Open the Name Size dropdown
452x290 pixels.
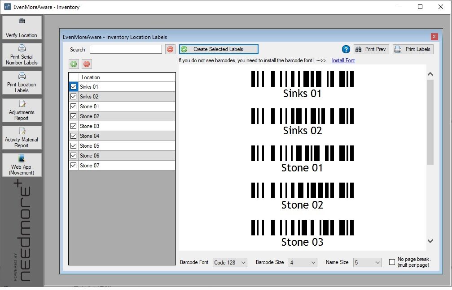coord(367,262)
